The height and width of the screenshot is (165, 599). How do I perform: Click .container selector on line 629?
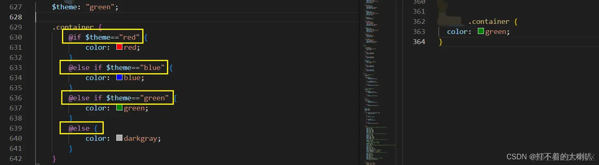[x=73, y=27]
